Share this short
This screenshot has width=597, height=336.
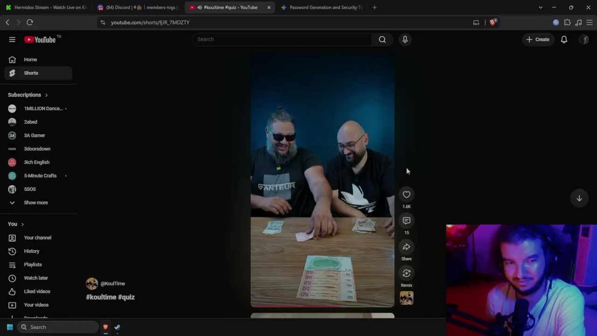pos(407,247)
